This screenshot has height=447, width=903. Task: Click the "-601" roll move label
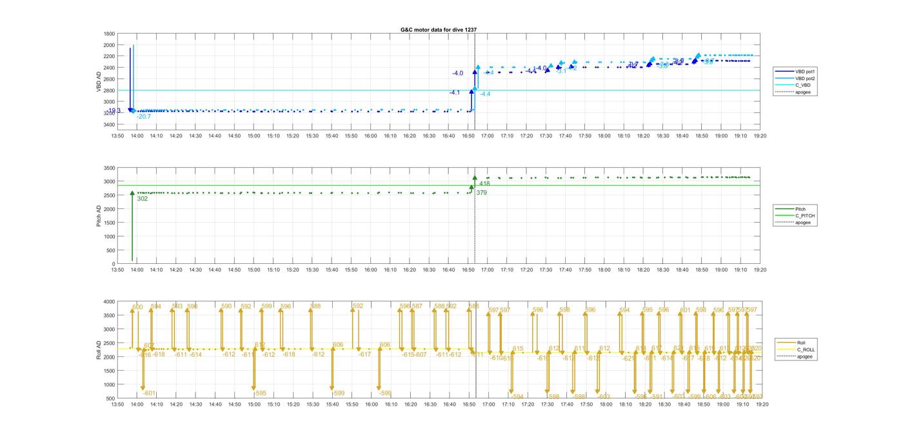(x=149, y=393)
